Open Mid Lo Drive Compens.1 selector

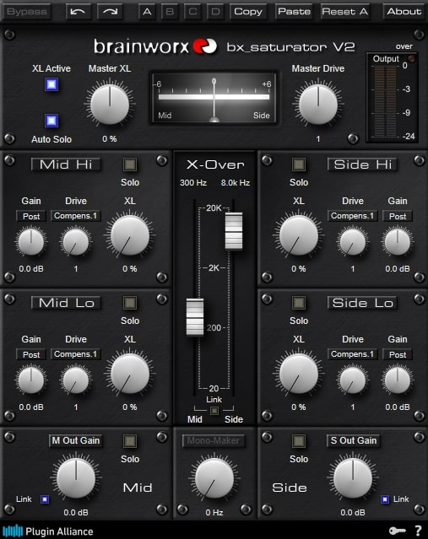tap(76, 354)
